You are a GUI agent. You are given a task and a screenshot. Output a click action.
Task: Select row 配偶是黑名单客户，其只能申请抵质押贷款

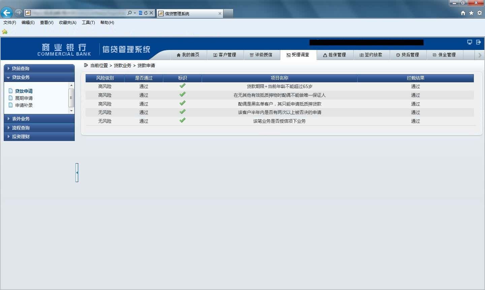[x=280, y=104]
